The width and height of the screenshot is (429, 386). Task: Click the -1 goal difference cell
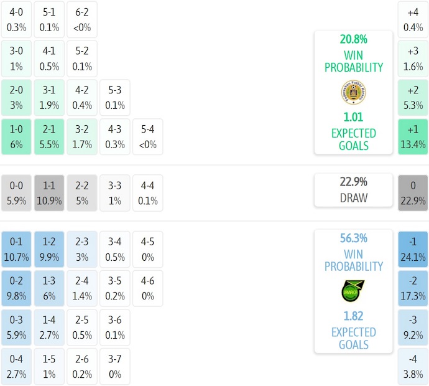coord(413,250)
